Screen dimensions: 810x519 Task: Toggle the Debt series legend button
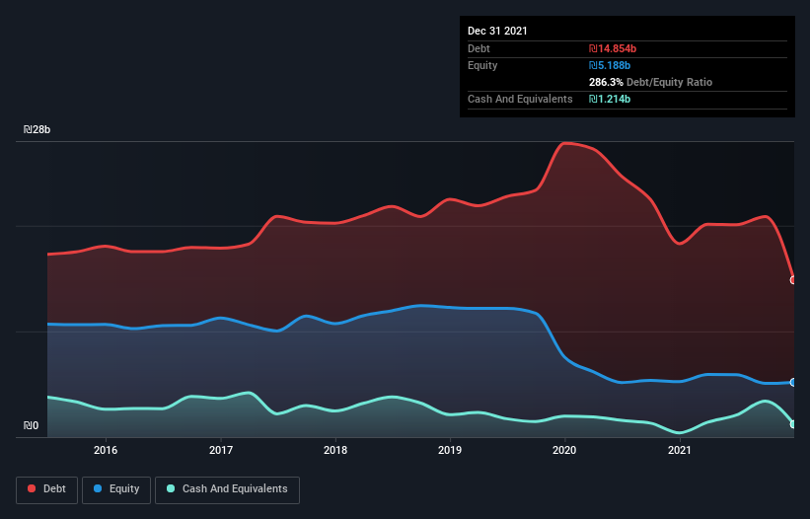point(47,489)
